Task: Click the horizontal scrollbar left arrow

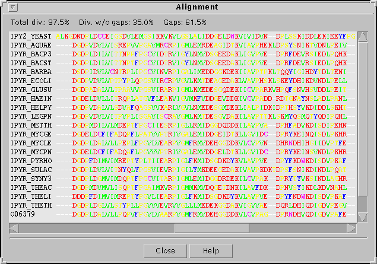Action: click(14, 228)
